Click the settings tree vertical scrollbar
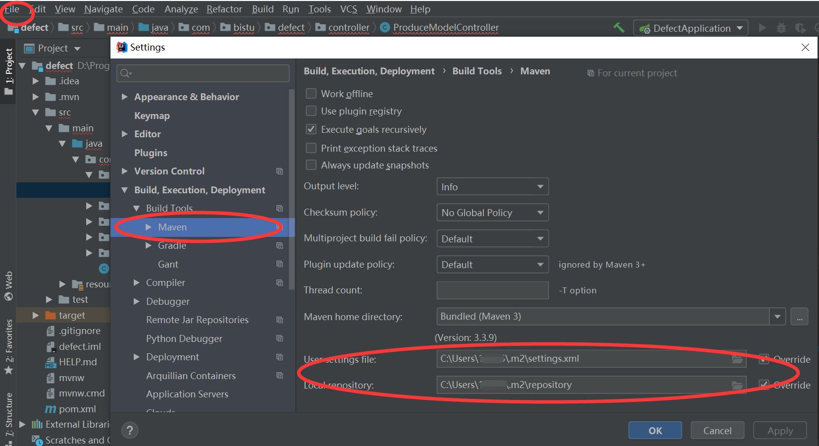Image resolution: width=819 pixels, height=446 pixels. [291, 188]
